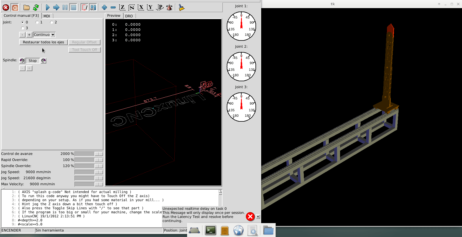
Task: Click Joint 3 dial gauge
Action: pyautogui.click(x=241, y=107)
